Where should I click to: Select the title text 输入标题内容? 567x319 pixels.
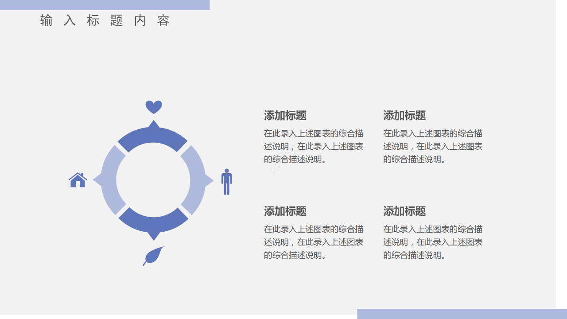click(104, 20)
